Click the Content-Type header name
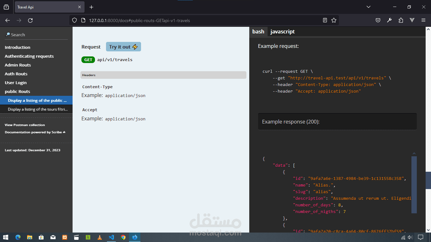Image resolution: width=431 pixels, height=242 pixels. click(x=97, y=87)
